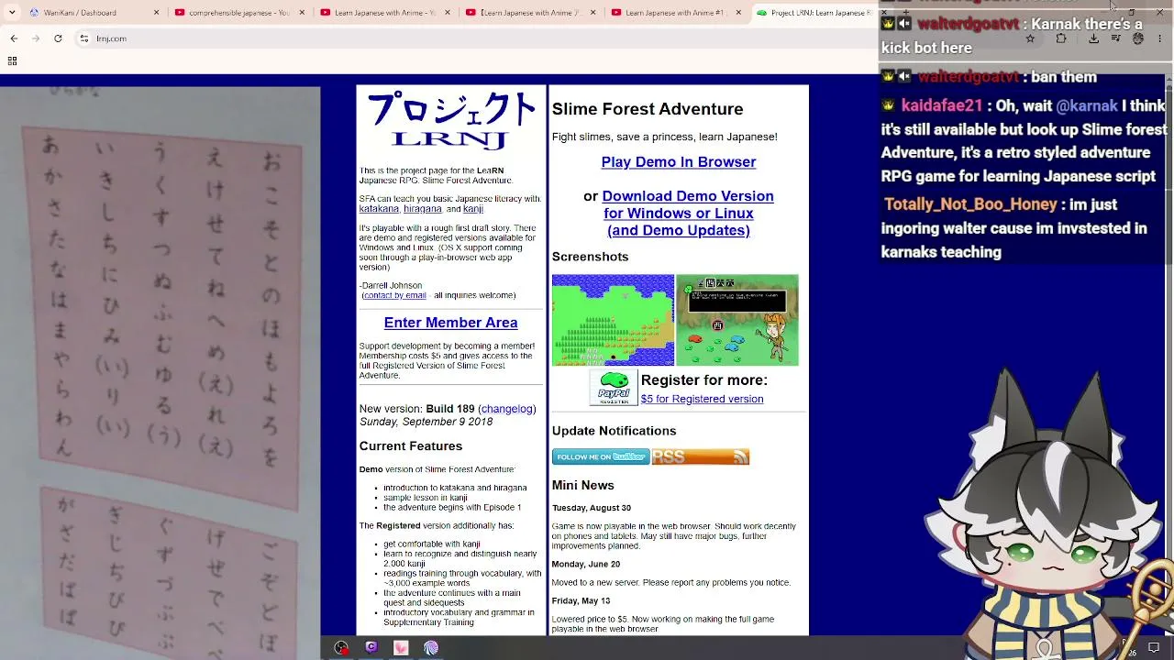
Task: Close the WaniKani / Dashboard tab
Action: [x=156, y=13]
